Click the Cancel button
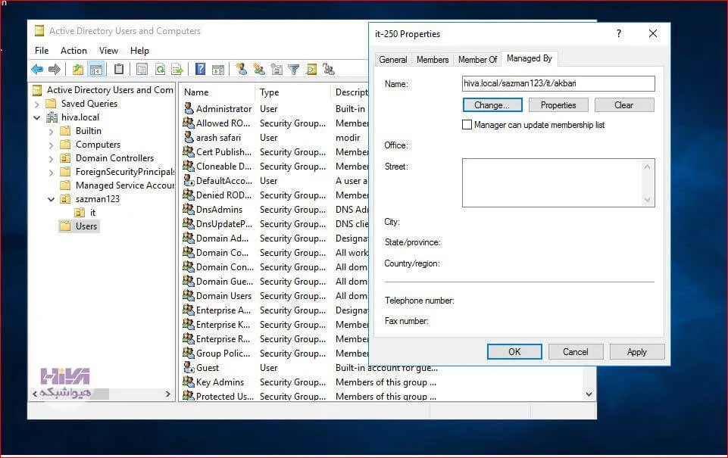Image resolution: width=728 pixels, height=458 pixels. click(x=576, y=352)
